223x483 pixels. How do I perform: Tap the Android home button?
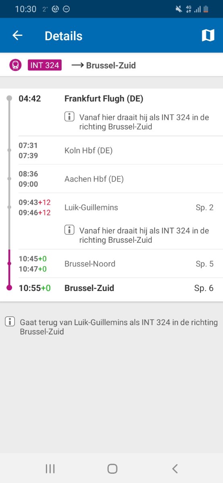112,469
